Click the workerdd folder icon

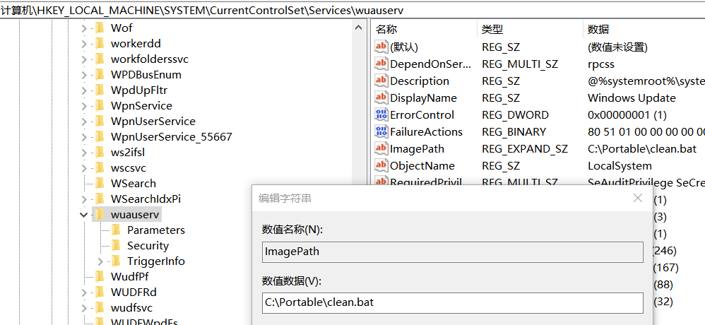click(100, 44)
